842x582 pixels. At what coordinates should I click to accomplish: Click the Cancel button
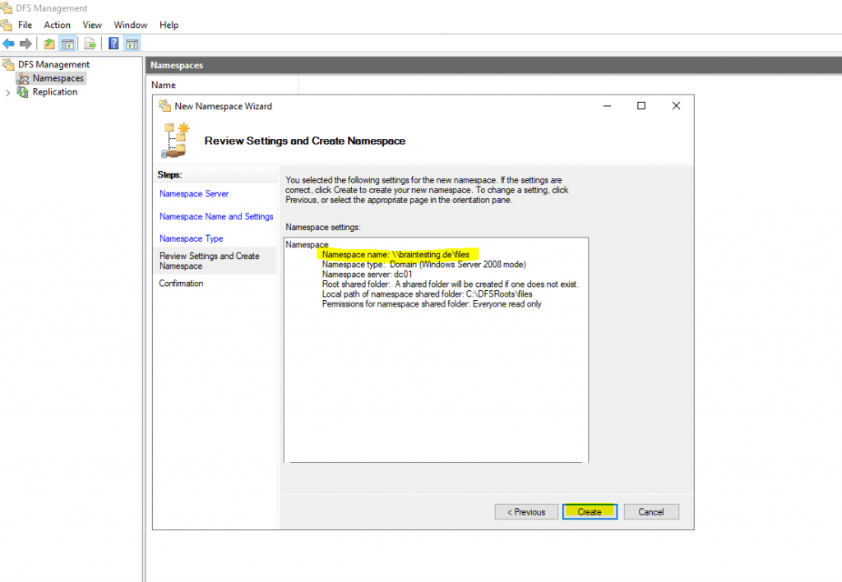[651, 511]
